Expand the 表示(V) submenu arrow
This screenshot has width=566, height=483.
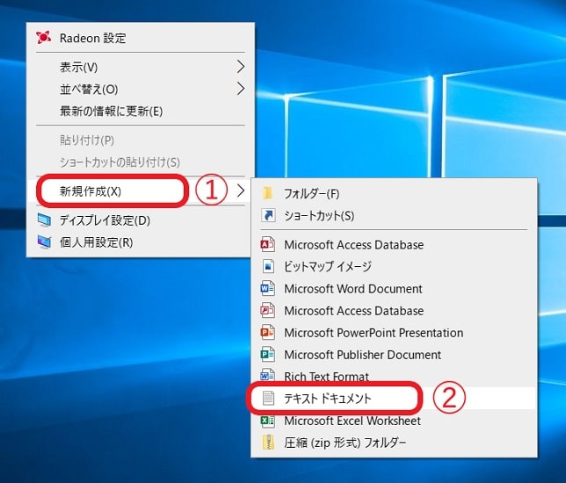pos(241,67)
